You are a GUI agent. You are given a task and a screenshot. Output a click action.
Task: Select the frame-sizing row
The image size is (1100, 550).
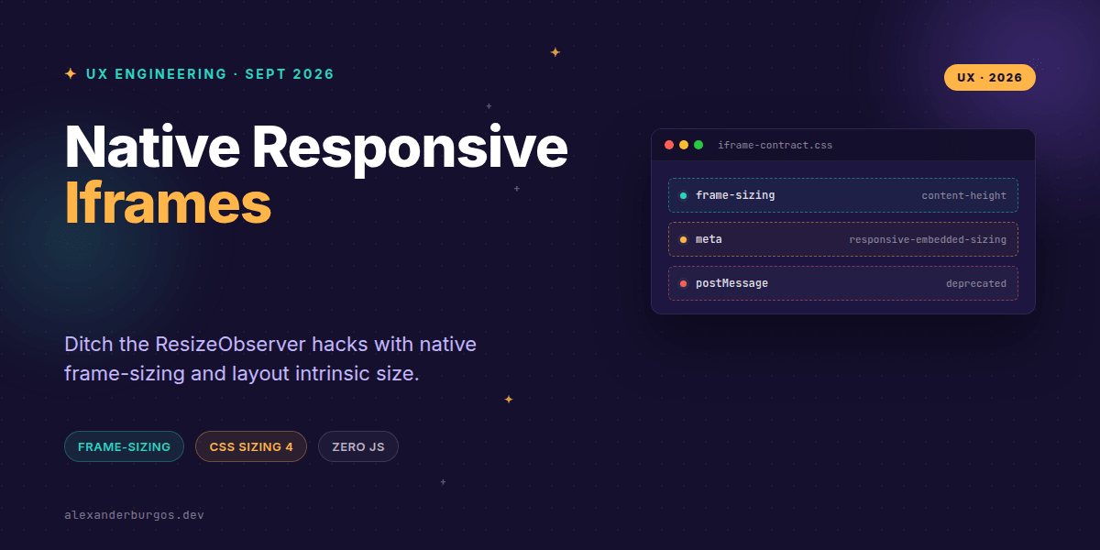point(843,195)
